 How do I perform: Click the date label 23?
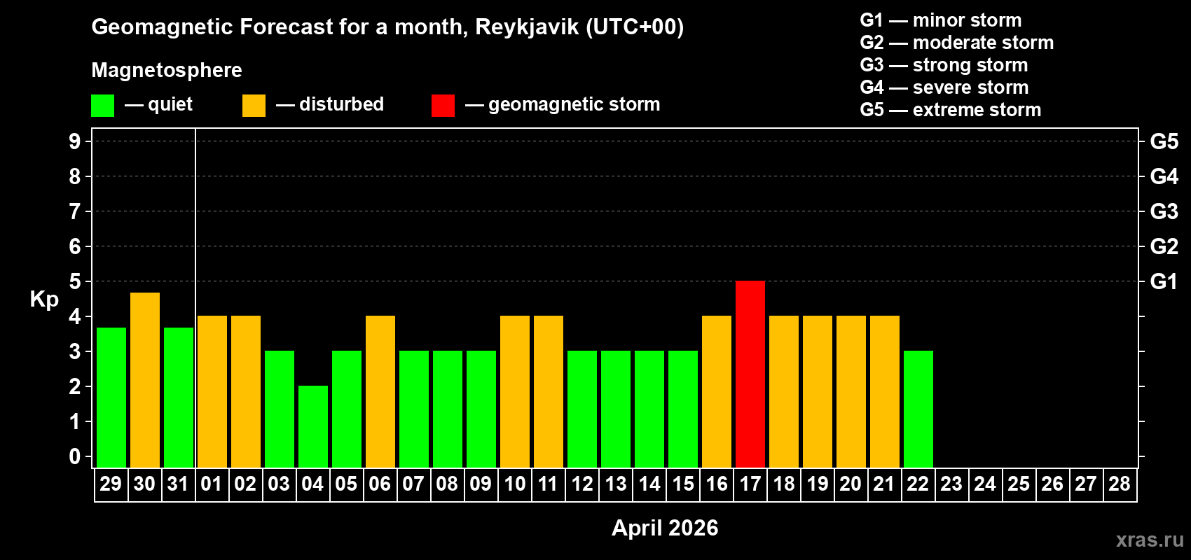951,484
